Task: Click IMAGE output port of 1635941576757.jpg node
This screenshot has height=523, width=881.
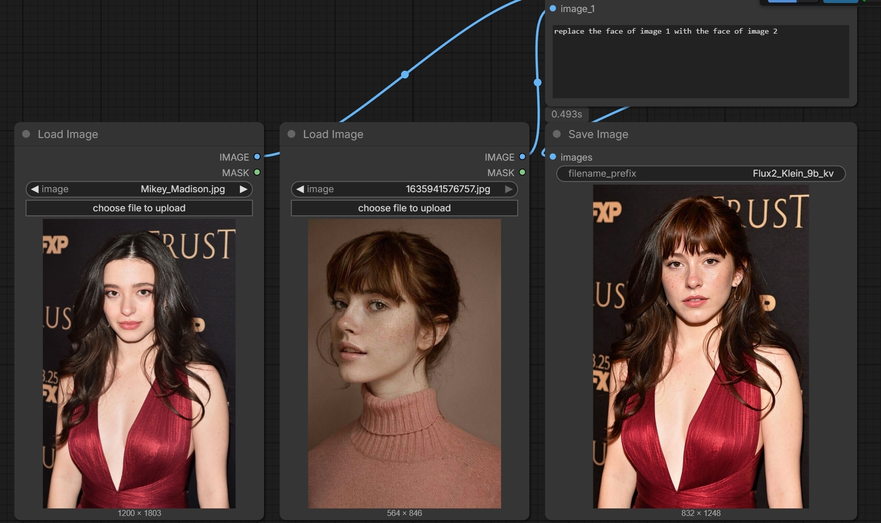Action: pos(522,157)
